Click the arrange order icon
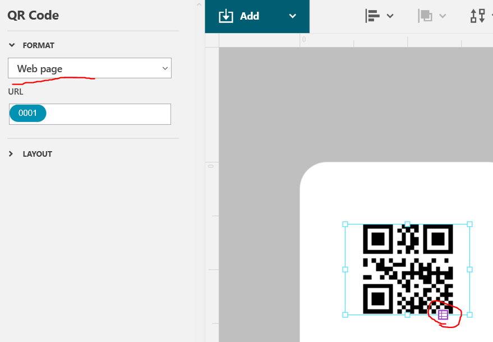493x342 pixels. [x=425, y=16]
